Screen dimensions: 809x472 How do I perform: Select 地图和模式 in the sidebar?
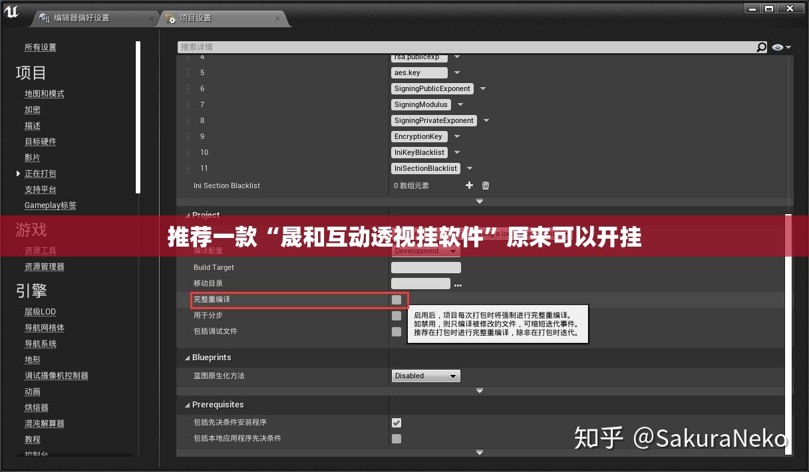click(45, 94)
